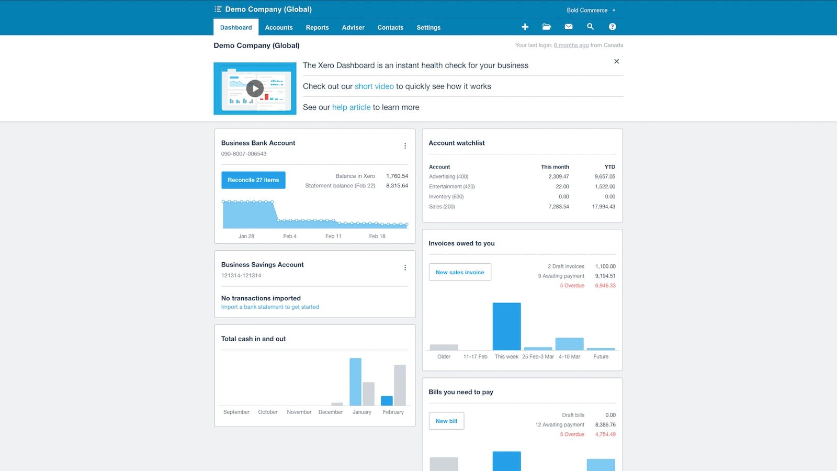The height and width of the screenshot is (471, 837).
Task: Open search with the magnifying glass icon
Action: pyautogui.click(x=591, y=27)
